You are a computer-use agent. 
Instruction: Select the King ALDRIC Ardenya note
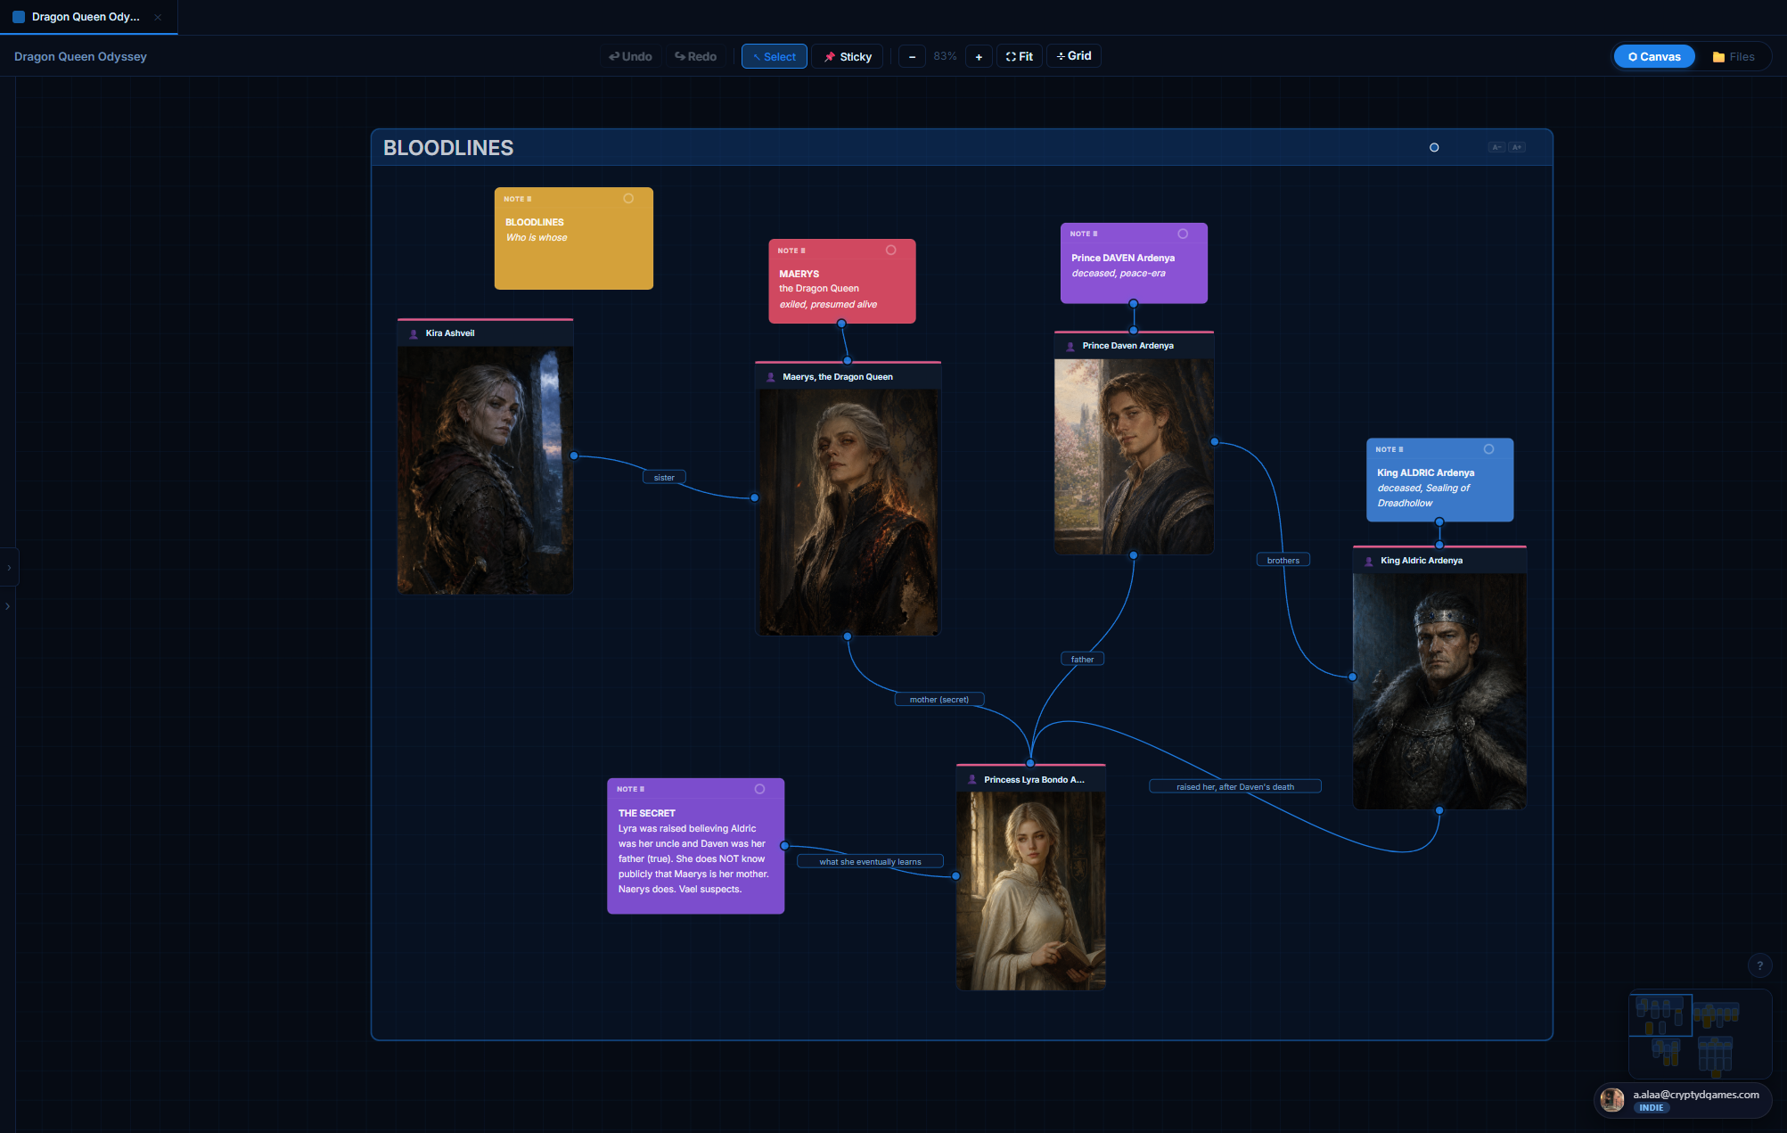pos(1439,480)
